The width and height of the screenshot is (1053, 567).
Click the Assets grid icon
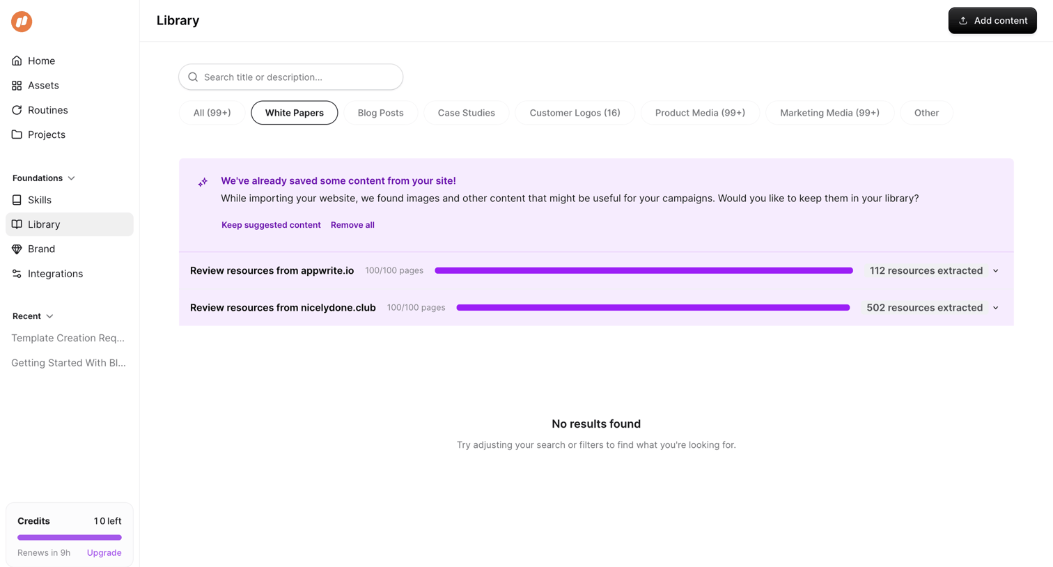[17, 86]
